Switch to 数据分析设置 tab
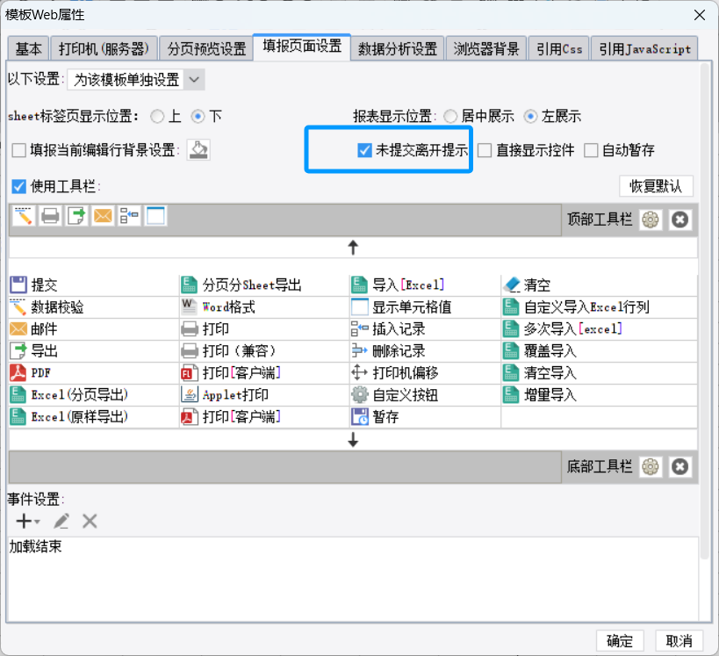Viewport: 719px width, 656px height. [x=398, y=48]
